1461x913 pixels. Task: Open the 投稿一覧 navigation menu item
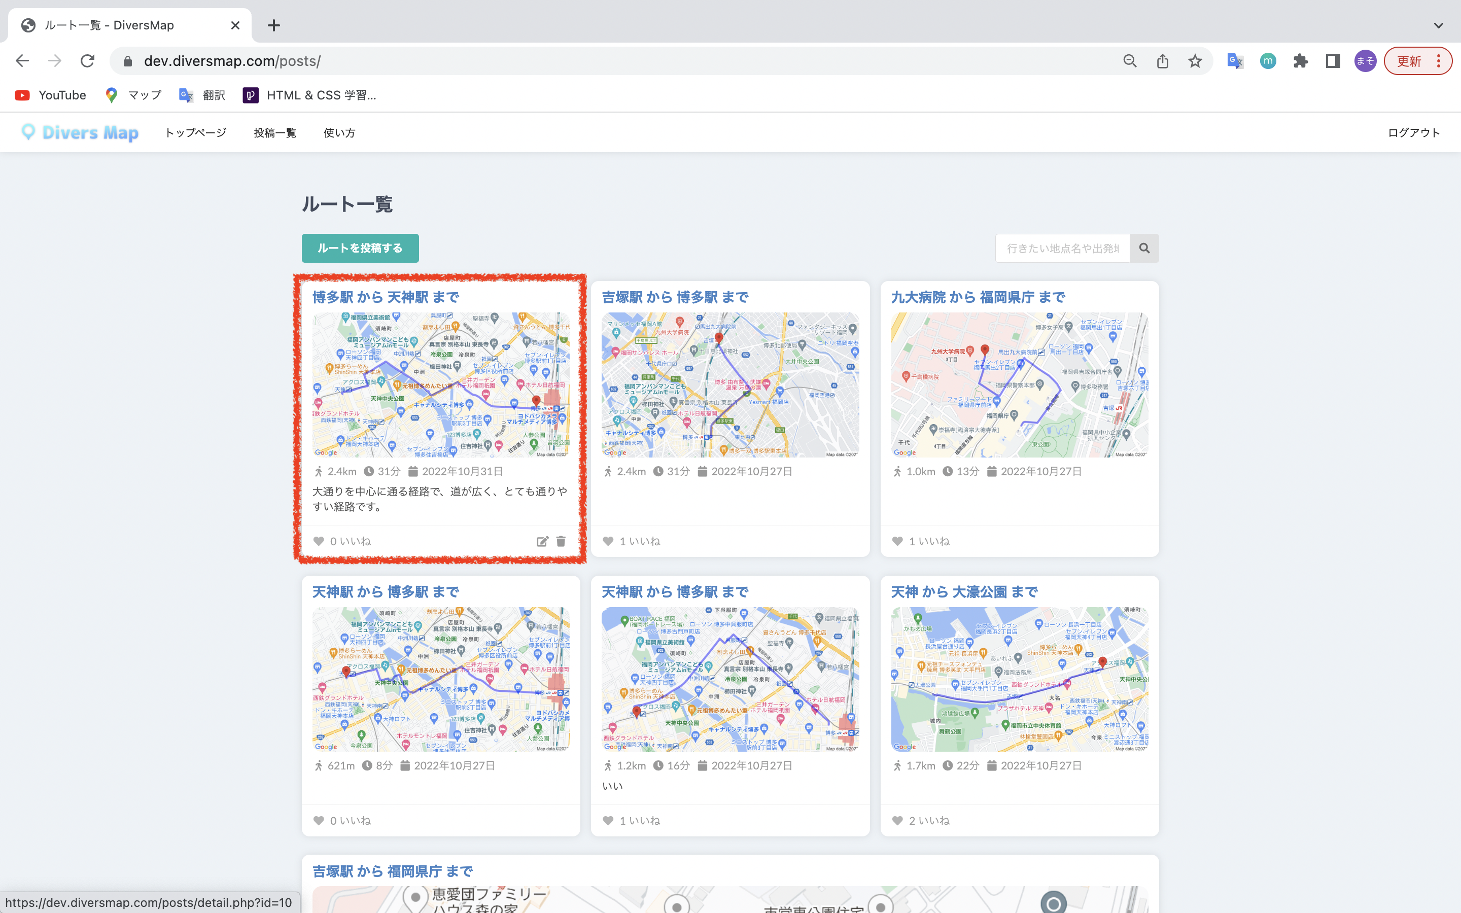(274, 132)
